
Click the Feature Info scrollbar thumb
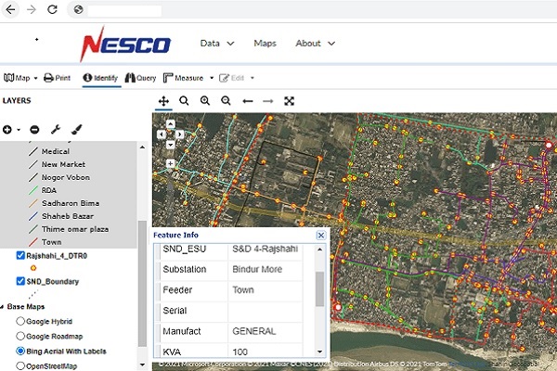(319, 289)
